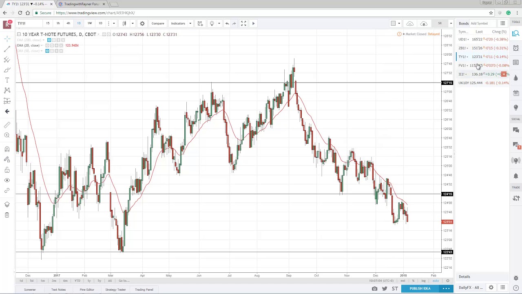The height and width of the screenshot is (294, 522).
Task: Type in the Add Symbol field
Action: [483, 23]
